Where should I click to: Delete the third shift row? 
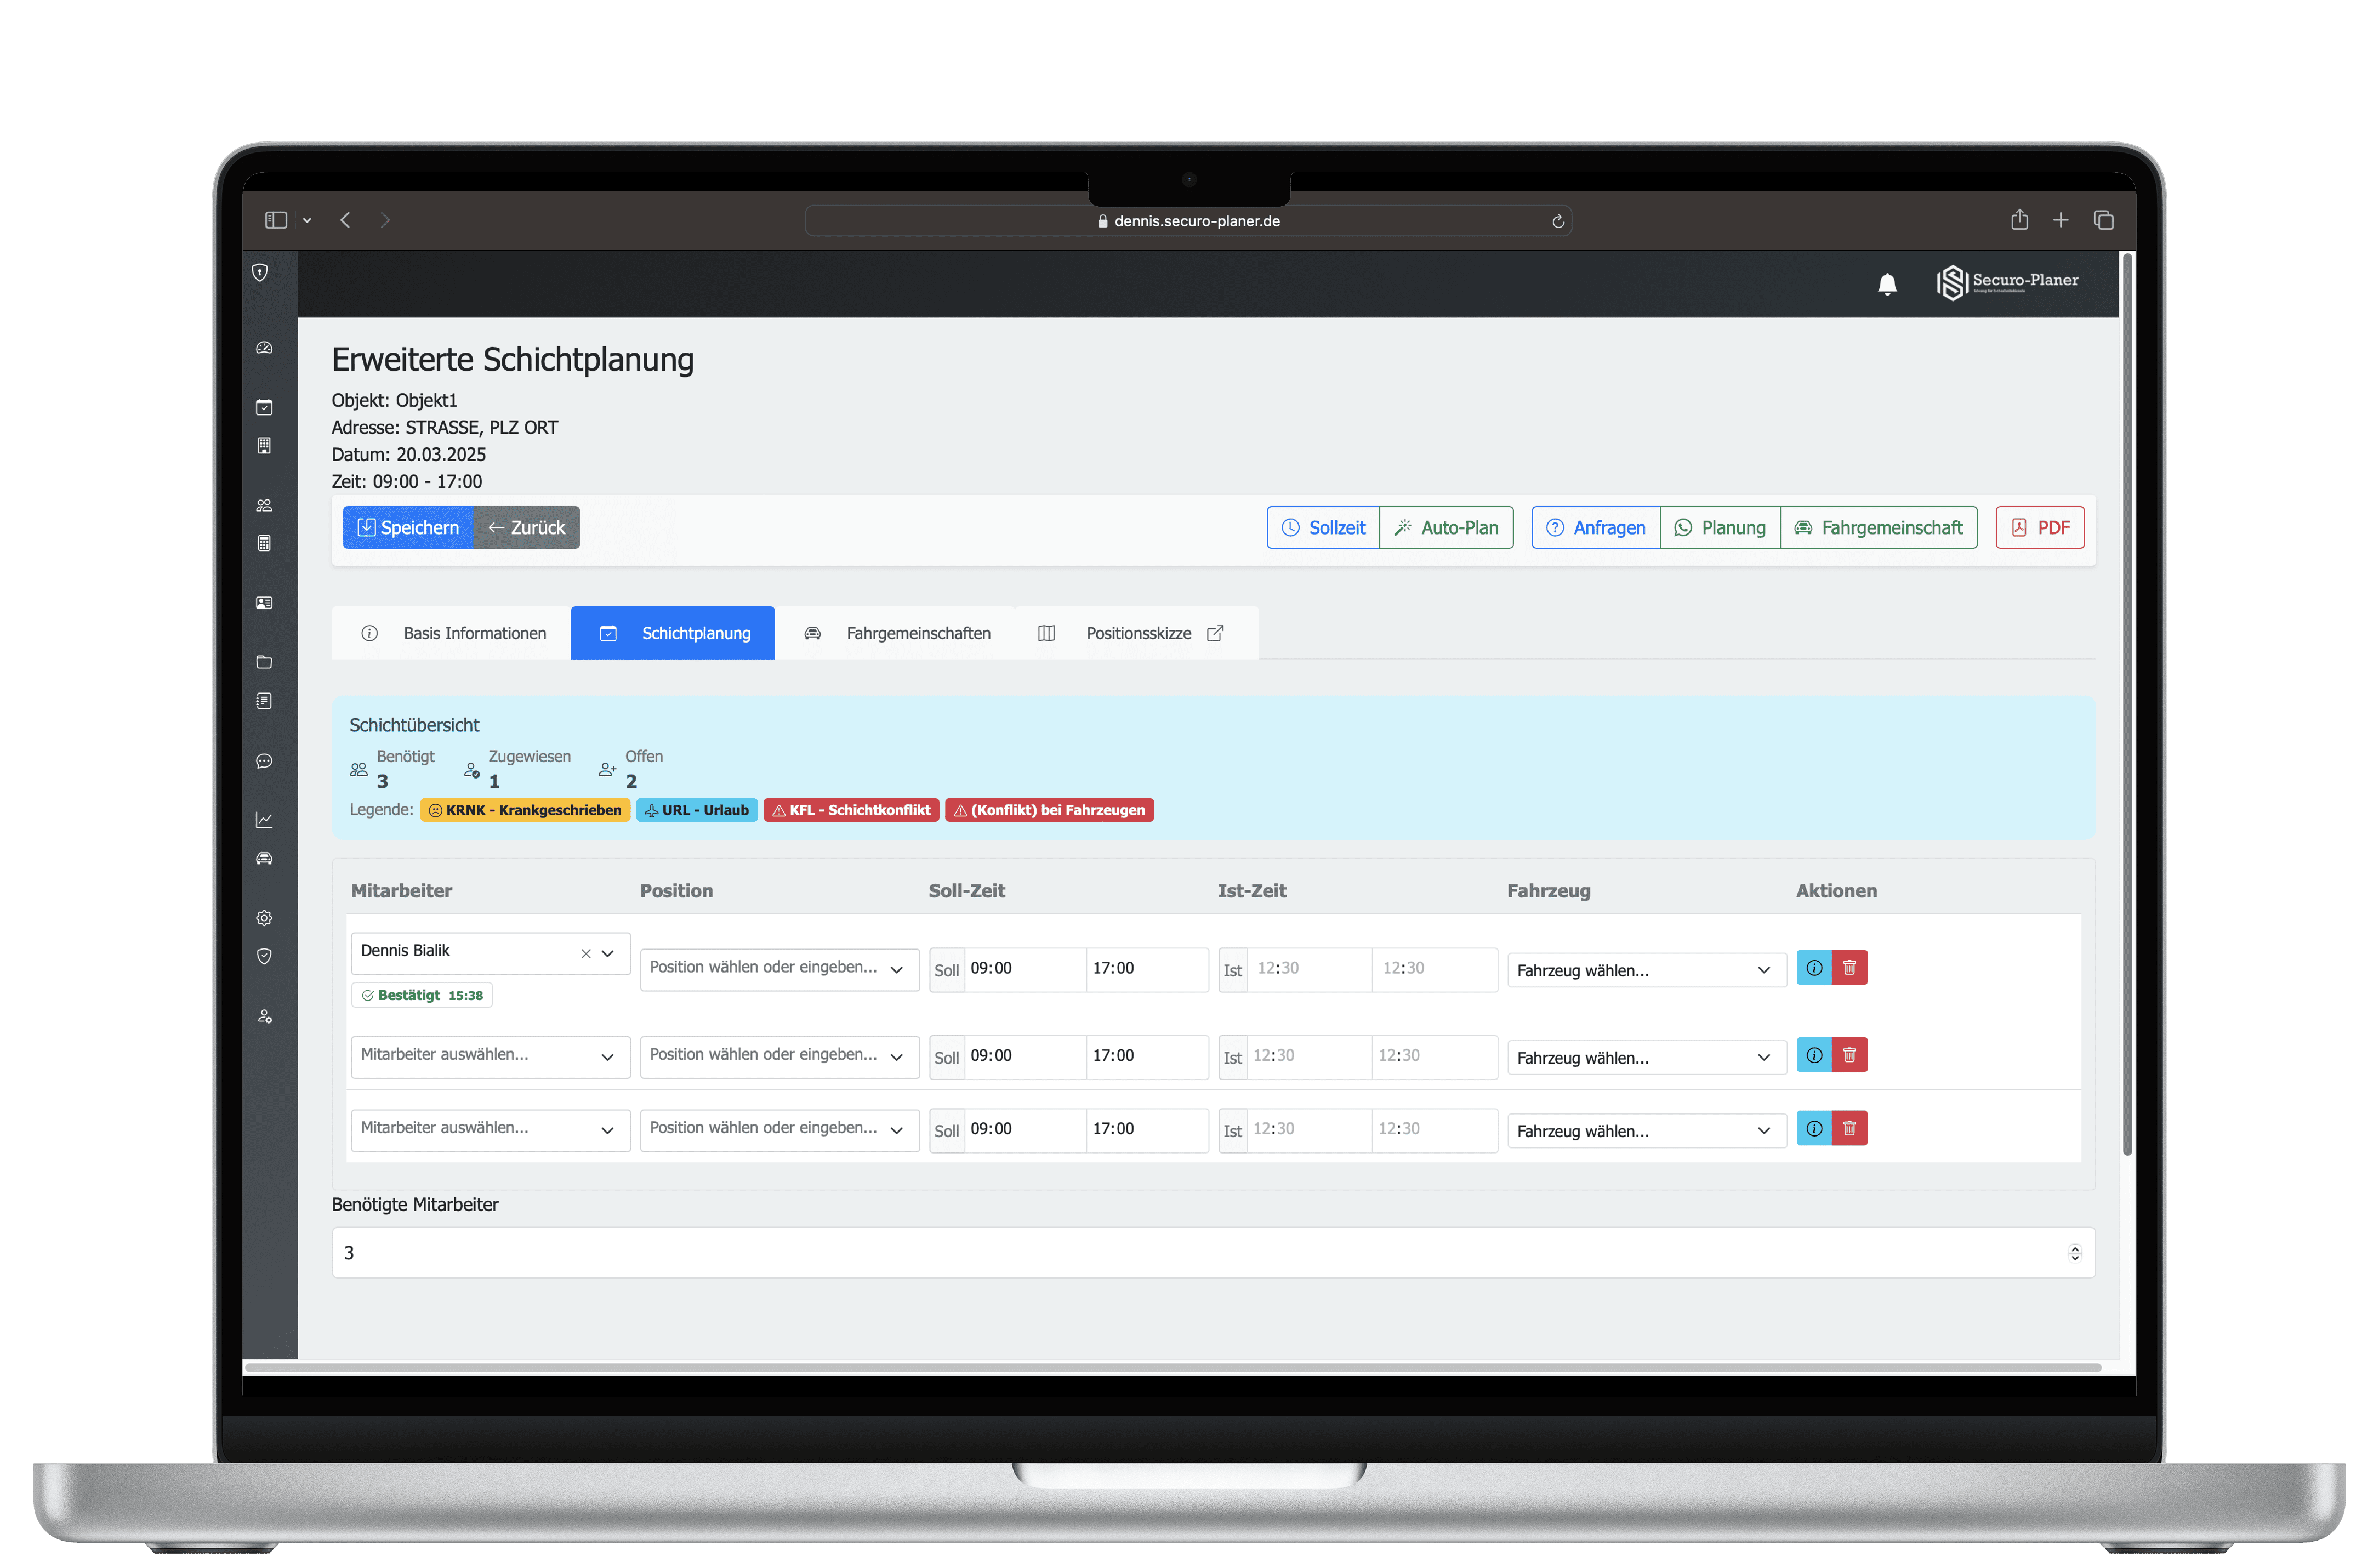click(1849, 1129)
